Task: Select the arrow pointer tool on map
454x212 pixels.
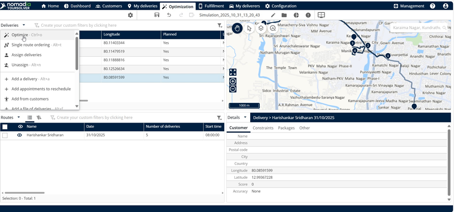Action: click(x=249, y=28)
